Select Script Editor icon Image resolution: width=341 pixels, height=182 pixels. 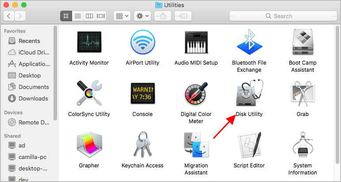tap(249, 144)
